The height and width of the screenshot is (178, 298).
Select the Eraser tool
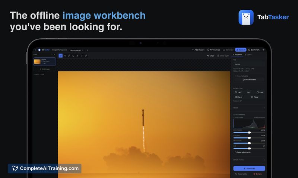click(x=73, y=55)
